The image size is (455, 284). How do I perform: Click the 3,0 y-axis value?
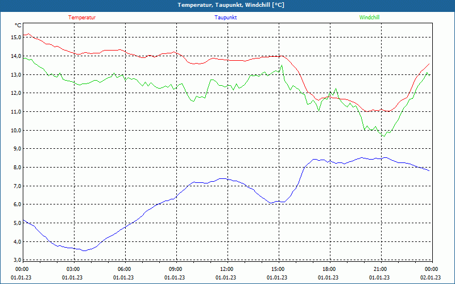(x=18, y=260)
